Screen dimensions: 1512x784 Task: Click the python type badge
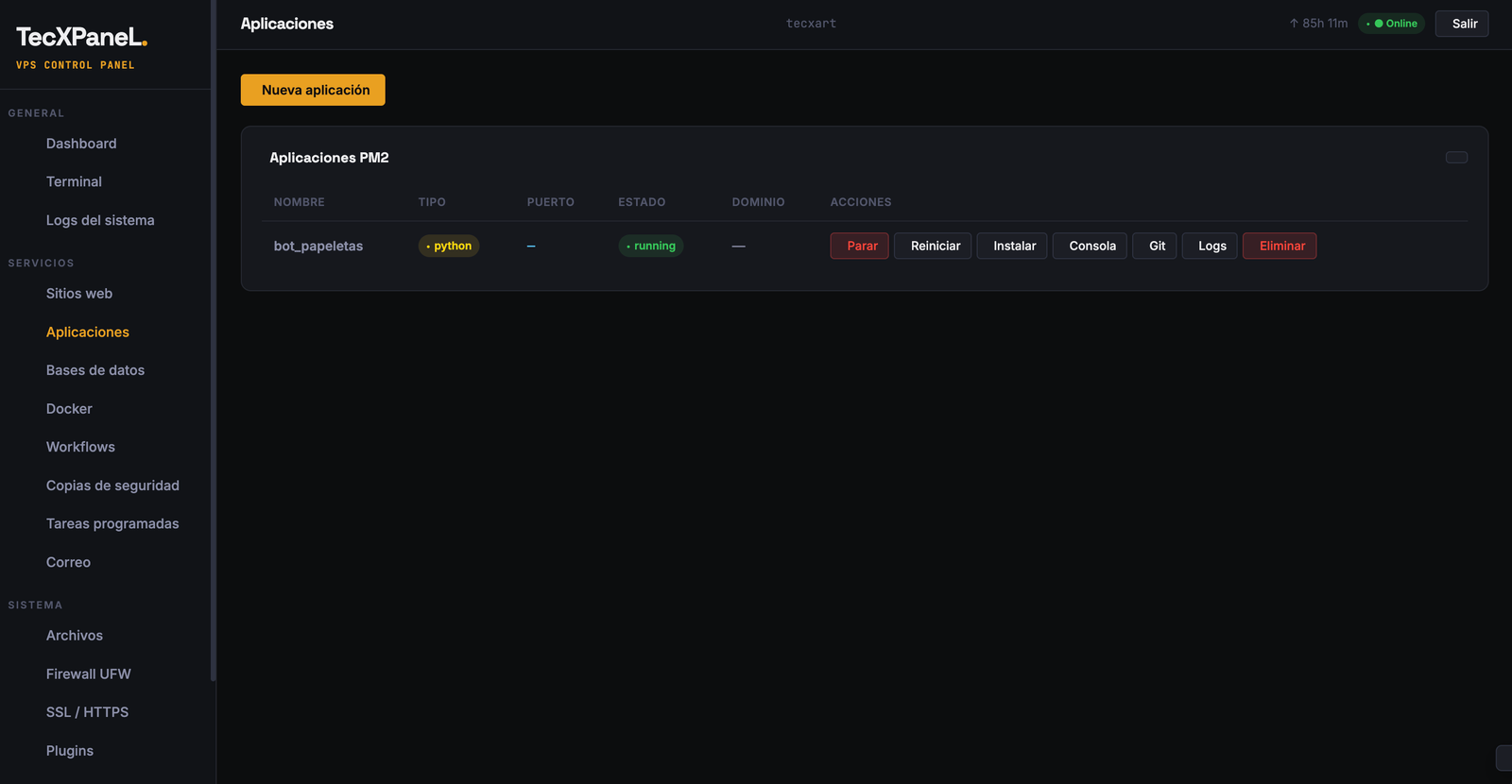(x=449, y=246)
